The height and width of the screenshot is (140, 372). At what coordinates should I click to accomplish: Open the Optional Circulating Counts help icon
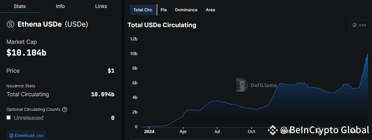[64, 110]
